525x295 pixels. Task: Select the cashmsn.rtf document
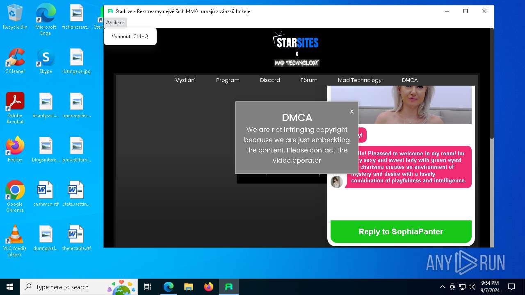(46, 194)
